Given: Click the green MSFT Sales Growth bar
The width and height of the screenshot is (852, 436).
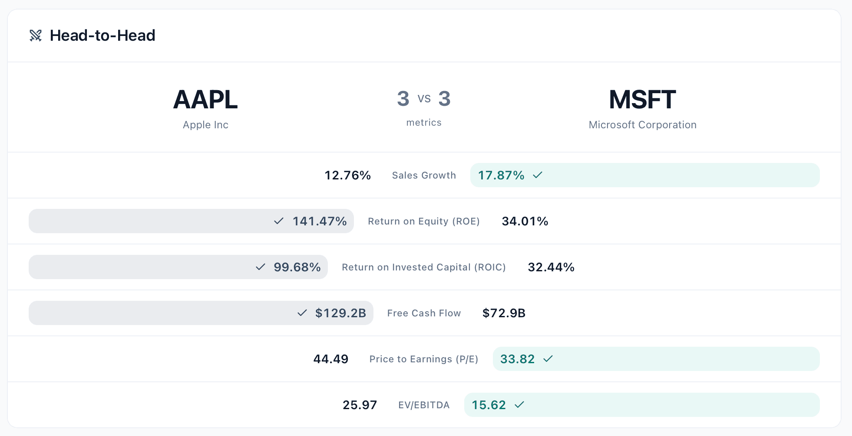Looking at the screenshot, I should pos(645,175).
